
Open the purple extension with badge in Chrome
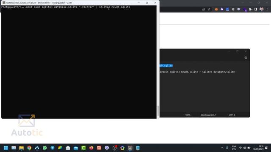[245, 9]
